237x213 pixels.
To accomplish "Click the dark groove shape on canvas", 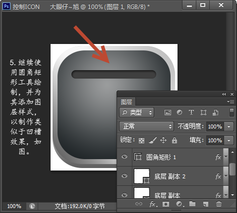I will click(x=114, y=74).
